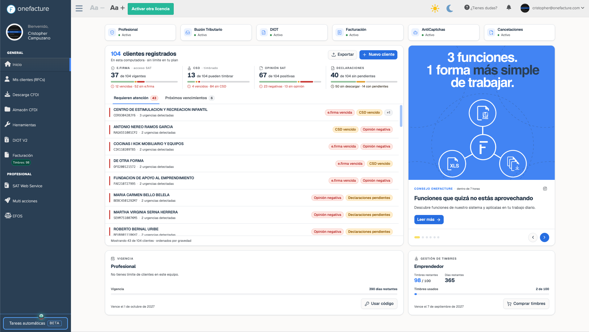Click CSD vencido tag for DE OTRA FORMA
This screenshot has height=332, width=589.
pyautogui.click(x=380, y=164)
